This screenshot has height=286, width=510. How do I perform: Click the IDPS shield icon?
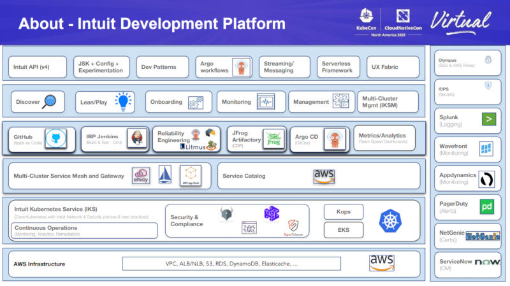pyautogui.click(x=488, y=85)
